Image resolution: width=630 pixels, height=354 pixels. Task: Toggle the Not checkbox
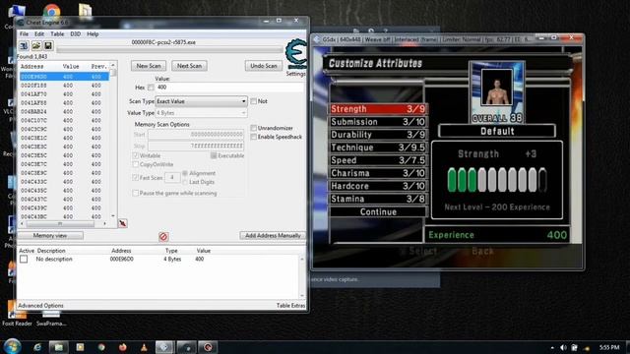[x=254, y=101]
